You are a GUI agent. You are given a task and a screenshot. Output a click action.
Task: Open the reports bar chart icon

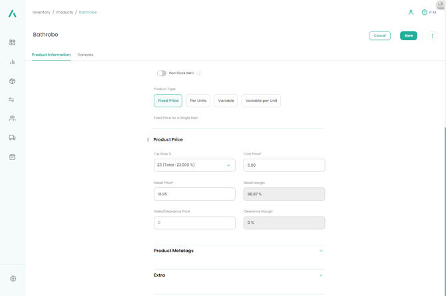pyautogui.click(x=12, y=62)
